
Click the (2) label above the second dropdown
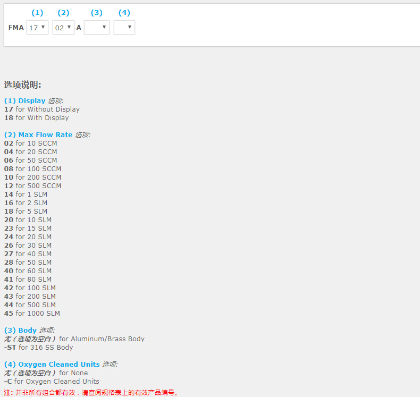point(63,13)
